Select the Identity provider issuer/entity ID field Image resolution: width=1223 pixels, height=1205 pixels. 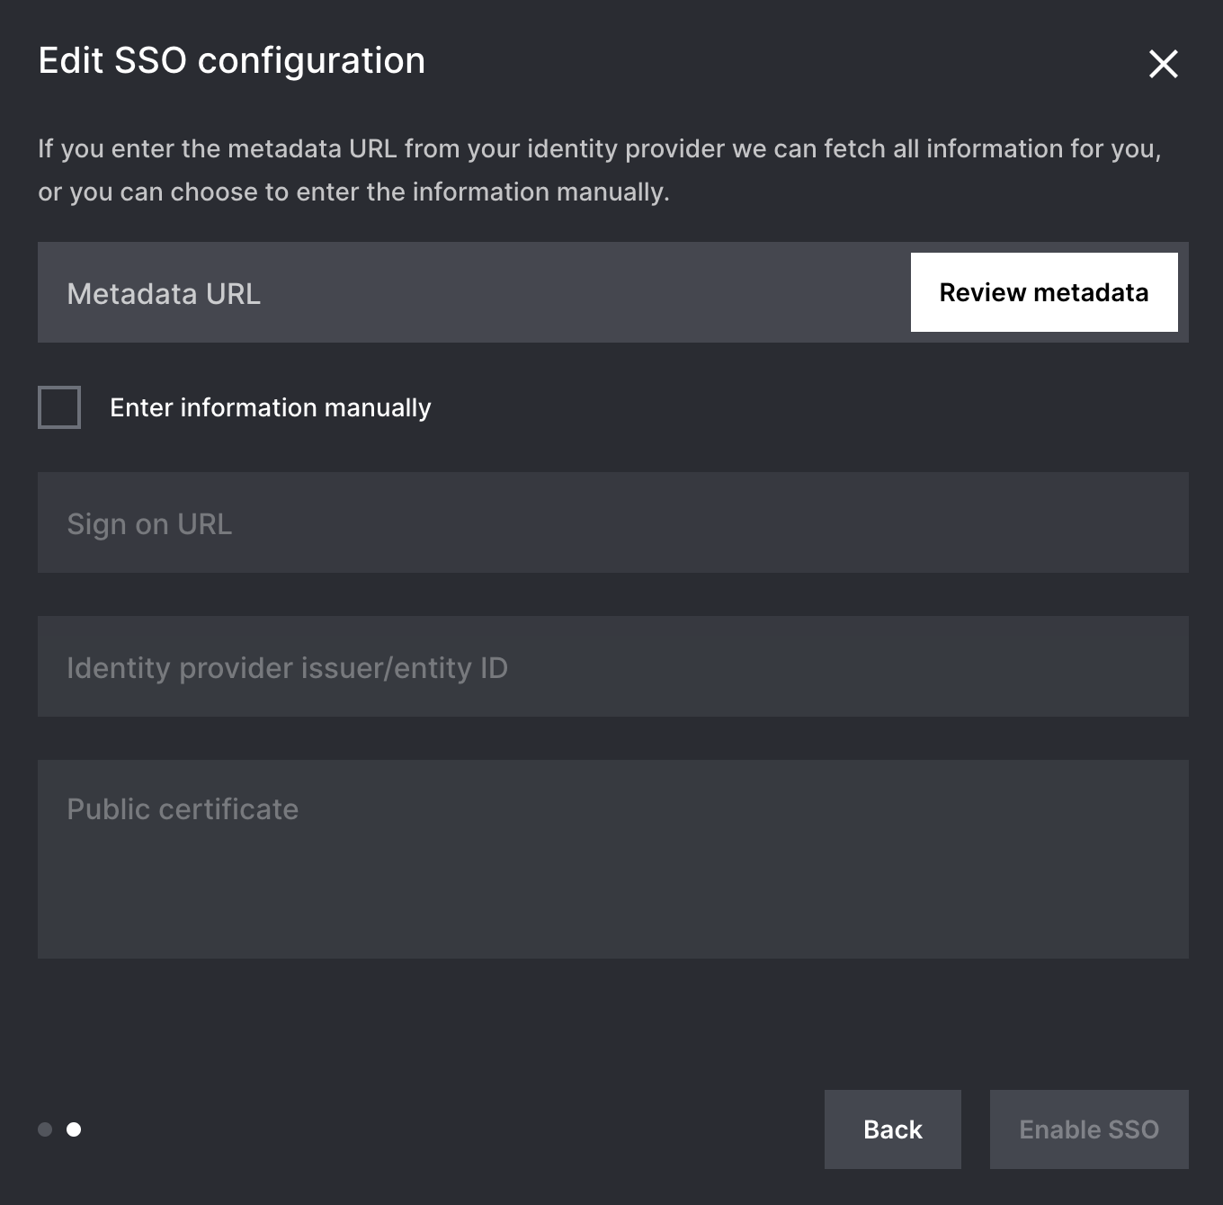pos(450,666)
